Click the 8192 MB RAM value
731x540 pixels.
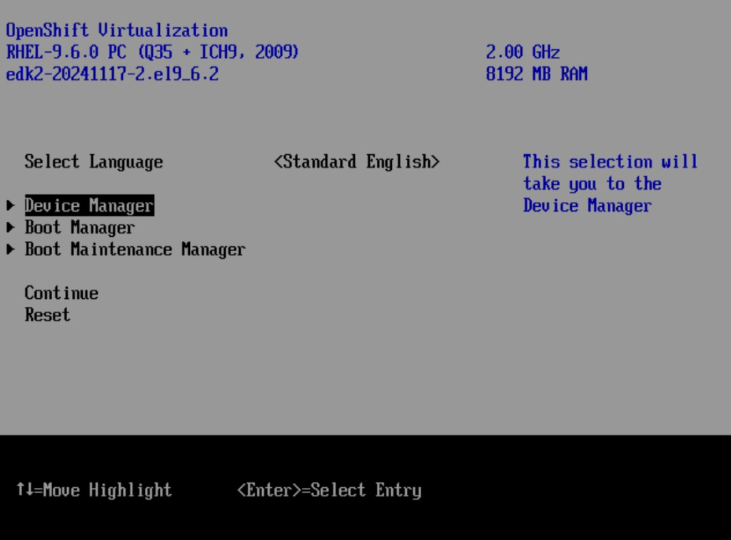point(537,73)
